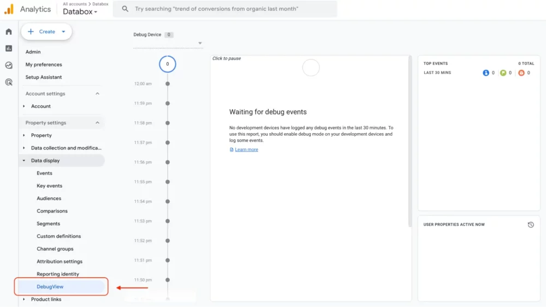
Task: Open user properties history clock icon
Action: (531, 225)
